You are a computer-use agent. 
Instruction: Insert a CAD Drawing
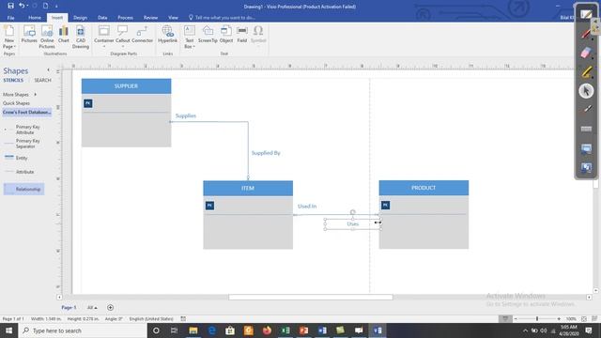[x=81, y=37]
